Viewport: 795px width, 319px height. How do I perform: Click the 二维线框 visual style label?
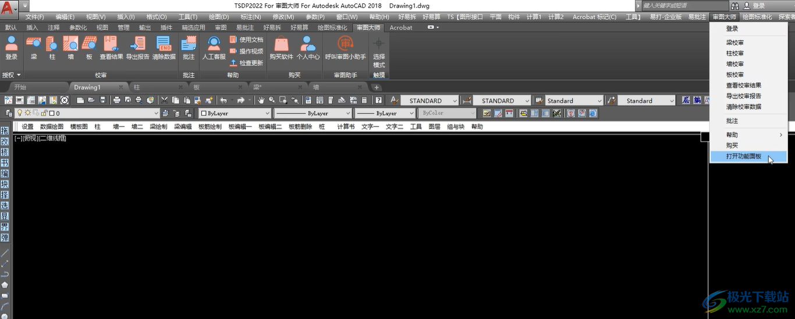[x=52, y=138]
